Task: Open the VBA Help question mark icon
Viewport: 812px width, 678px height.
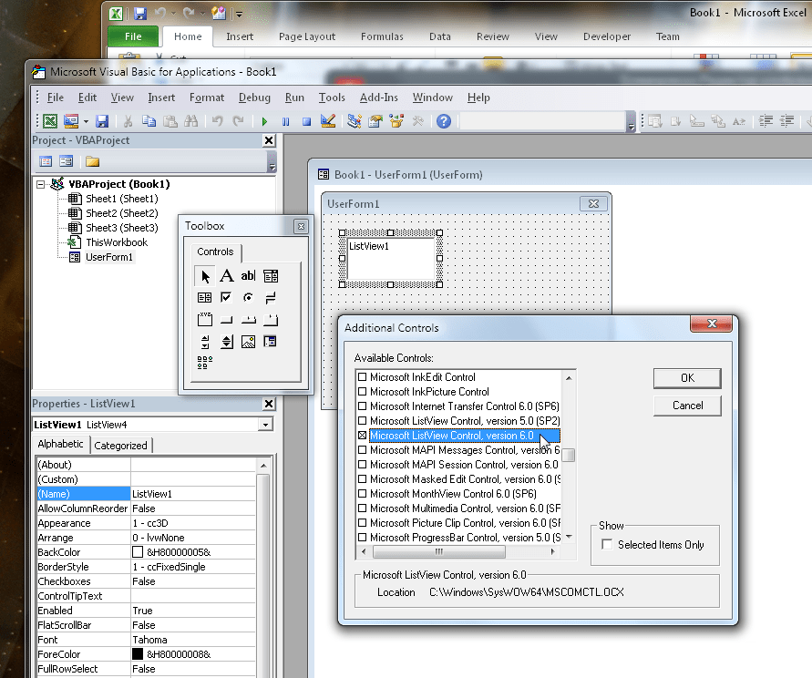Action: [444, 121]
